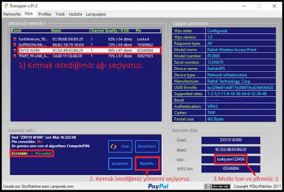Image resolution: width=284 pixels, height=192 pixels.
Task: Sort networks by the Essid column header
Action: 18,31
